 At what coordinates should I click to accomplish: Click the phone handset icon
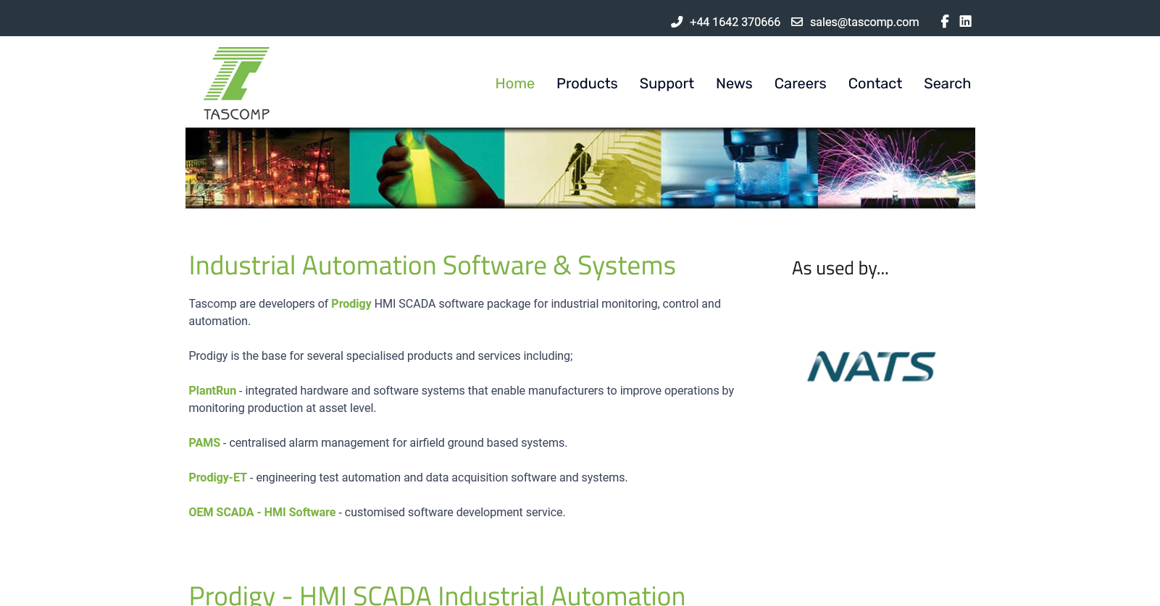click(677, 22)
